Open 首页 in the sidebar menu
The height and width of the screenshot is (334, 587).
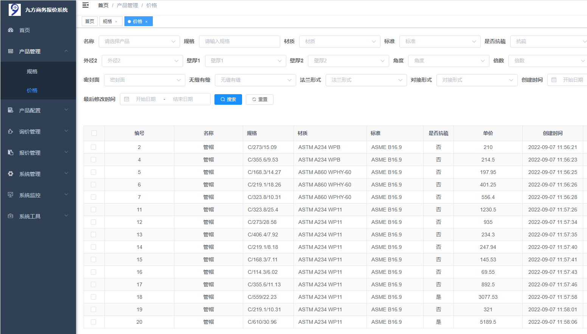38,30
